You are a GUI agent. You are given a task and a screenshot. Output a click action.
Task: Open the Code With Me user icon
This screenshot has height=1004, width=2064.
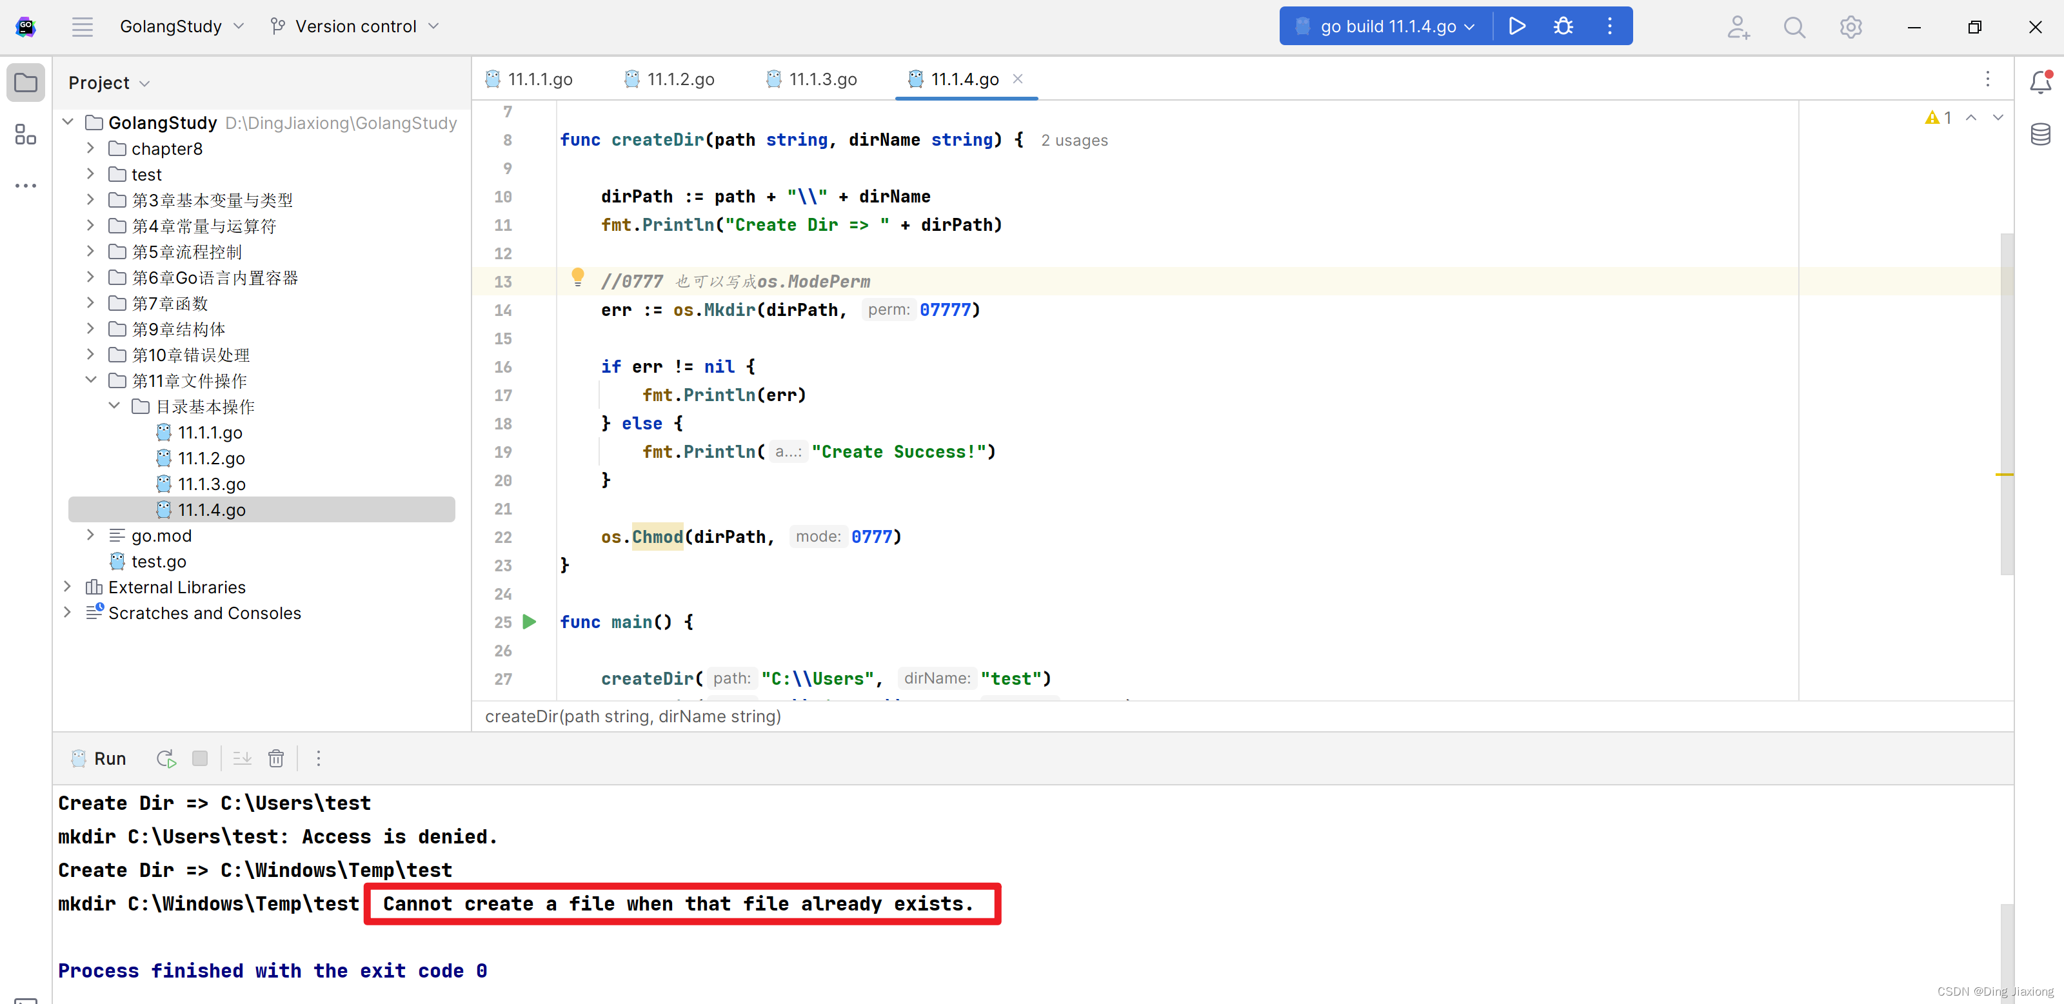[x=1738, y=26]
